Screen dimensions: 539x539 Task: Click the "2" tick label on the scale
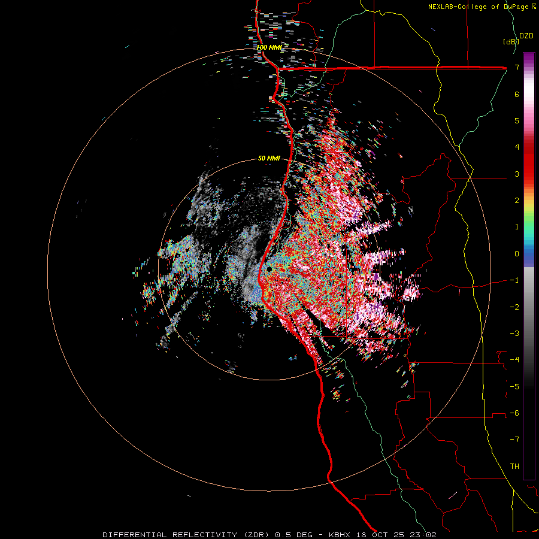[517, 201]
